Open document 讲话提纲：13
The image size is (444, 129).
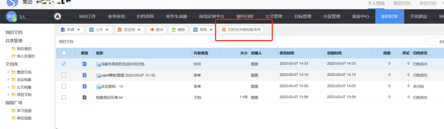point(112,86)
